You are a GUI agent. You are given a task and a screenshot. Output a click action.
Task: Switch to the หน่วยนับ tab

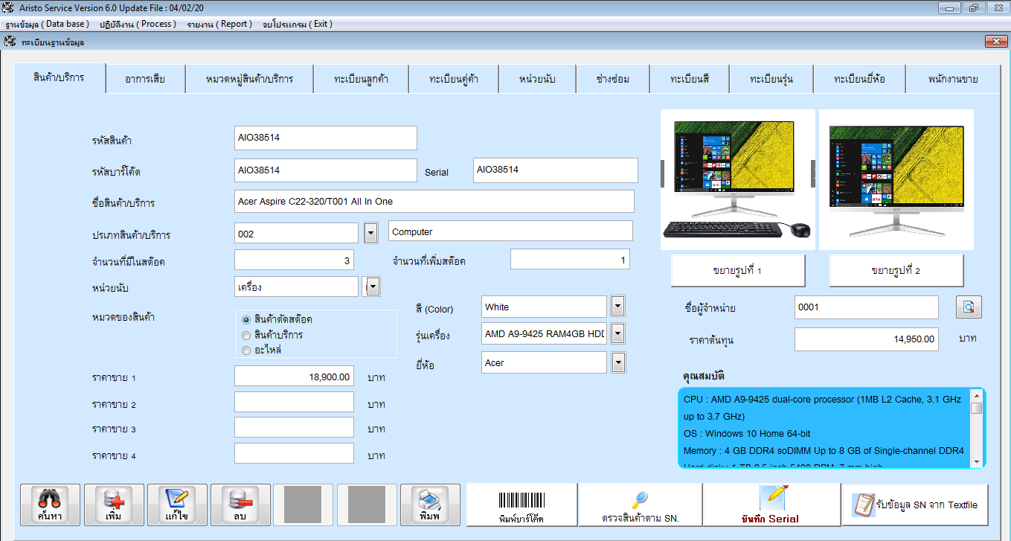point(537,79)
